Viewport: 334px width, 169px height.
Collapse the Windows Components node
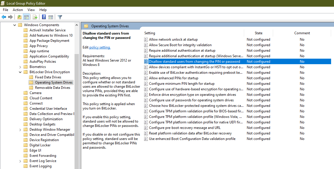pyautogui.click(x=14, y=25)
